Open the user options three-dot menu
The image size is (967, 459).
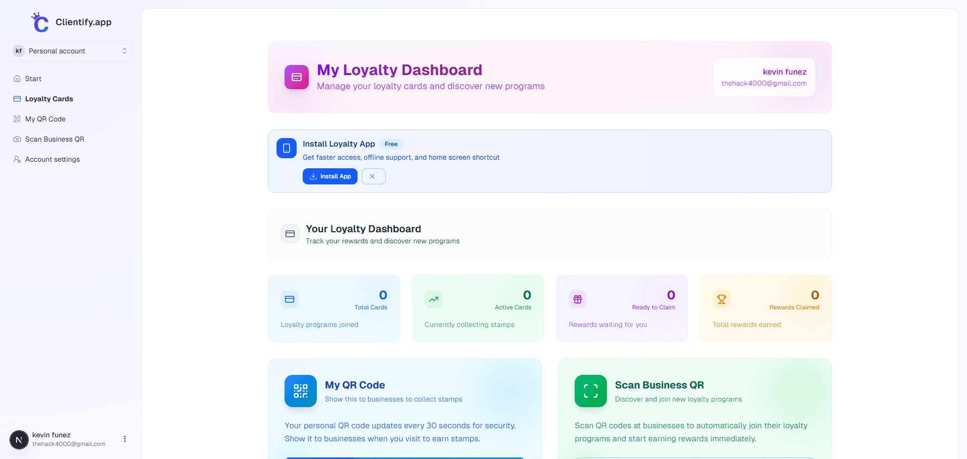[125, 439]
